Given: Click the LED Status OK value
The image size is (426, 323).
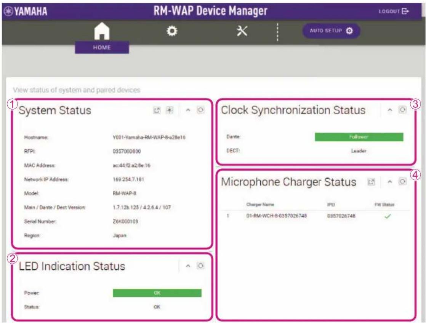Looking at the screenshot, I should click(157, 307).
